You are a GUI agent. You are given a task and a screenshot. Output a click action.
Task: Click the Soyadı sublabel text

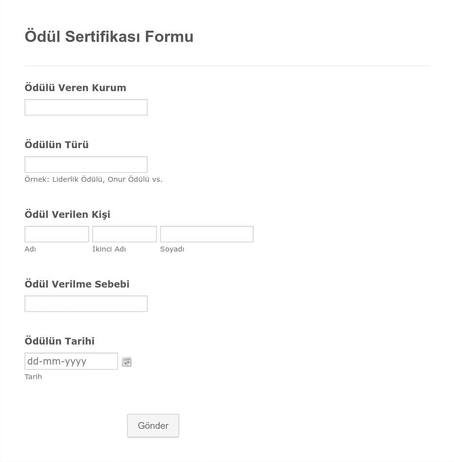tap(172, 249)
